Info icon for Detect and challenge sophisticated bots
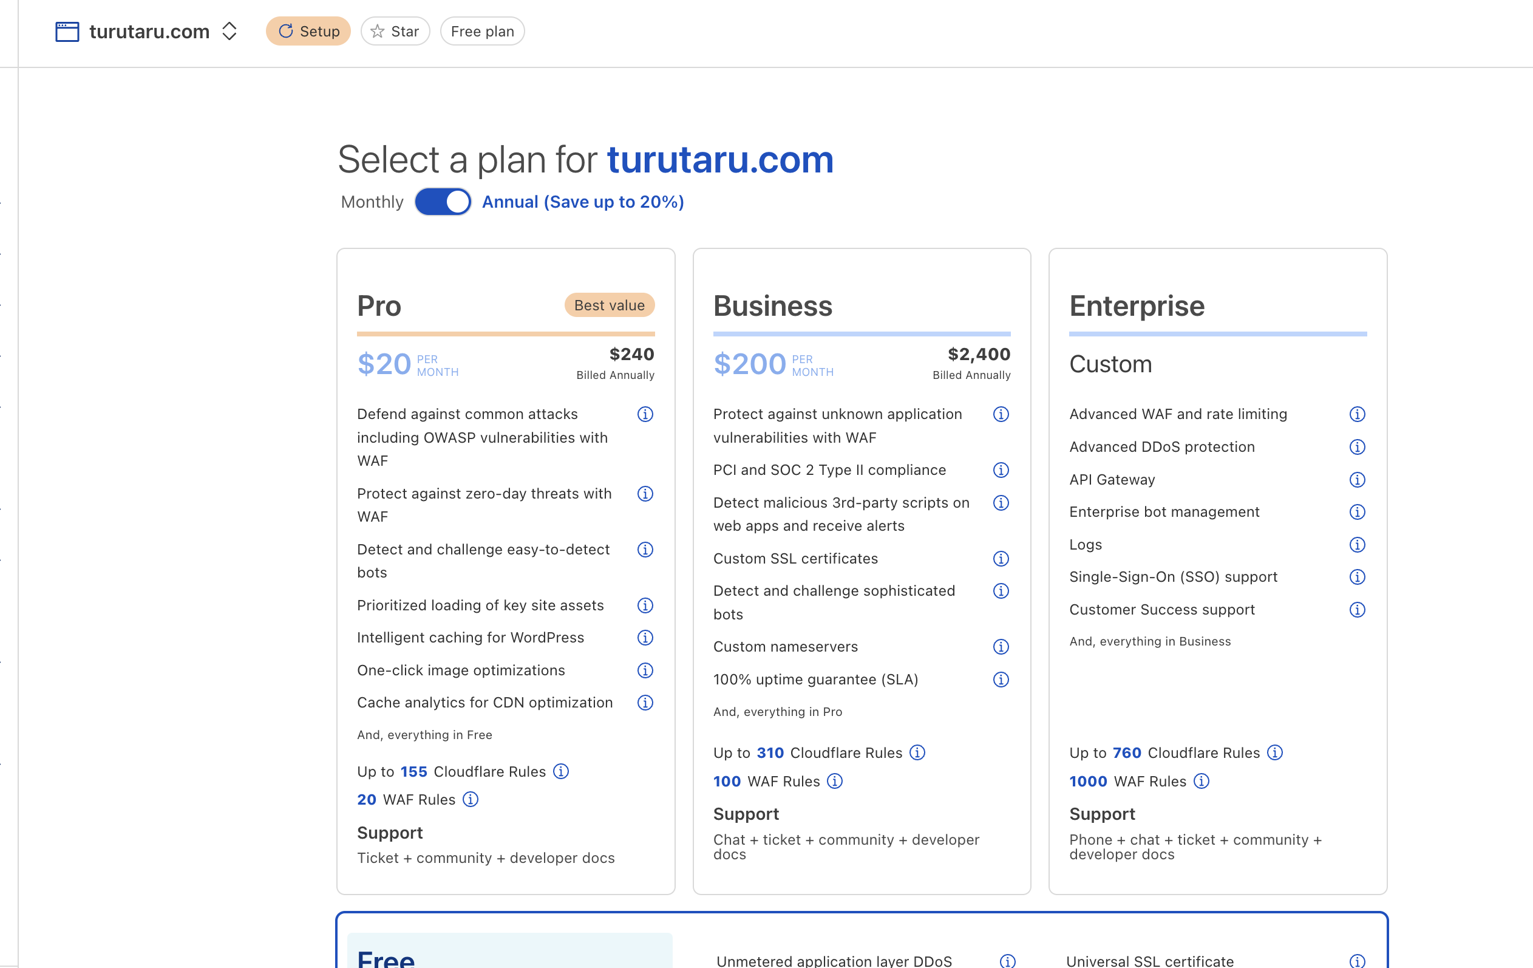Image resolution: width=1533 pixels, height=968 pixels. click(1001, 591)
